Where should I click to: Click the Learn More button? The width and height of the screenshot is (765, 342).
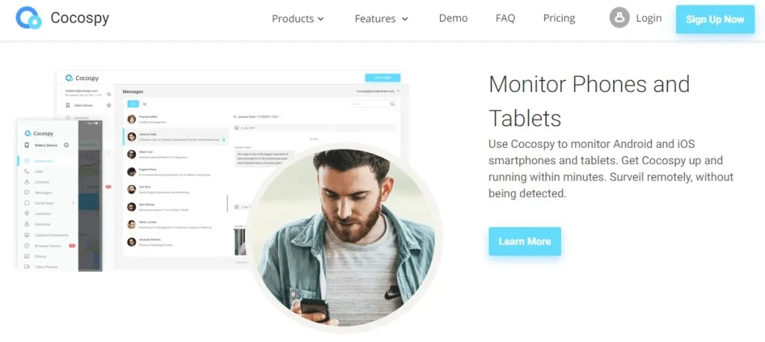pyautogui.click(x=524, y=241)
